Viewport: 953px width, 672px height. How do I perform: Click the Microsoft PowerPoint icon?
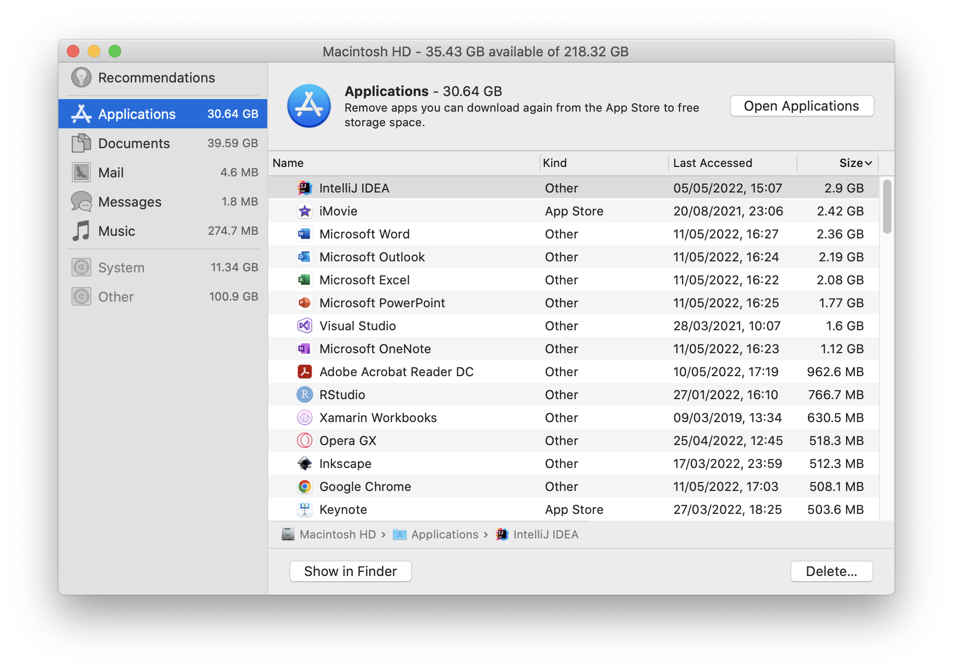(x=305, y=303)
